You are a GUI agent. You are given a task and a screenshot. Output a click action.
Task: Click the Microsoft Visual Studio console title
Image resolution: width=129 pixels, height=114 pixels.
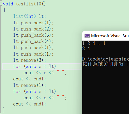pyautogui.click(x=110, y=36)
